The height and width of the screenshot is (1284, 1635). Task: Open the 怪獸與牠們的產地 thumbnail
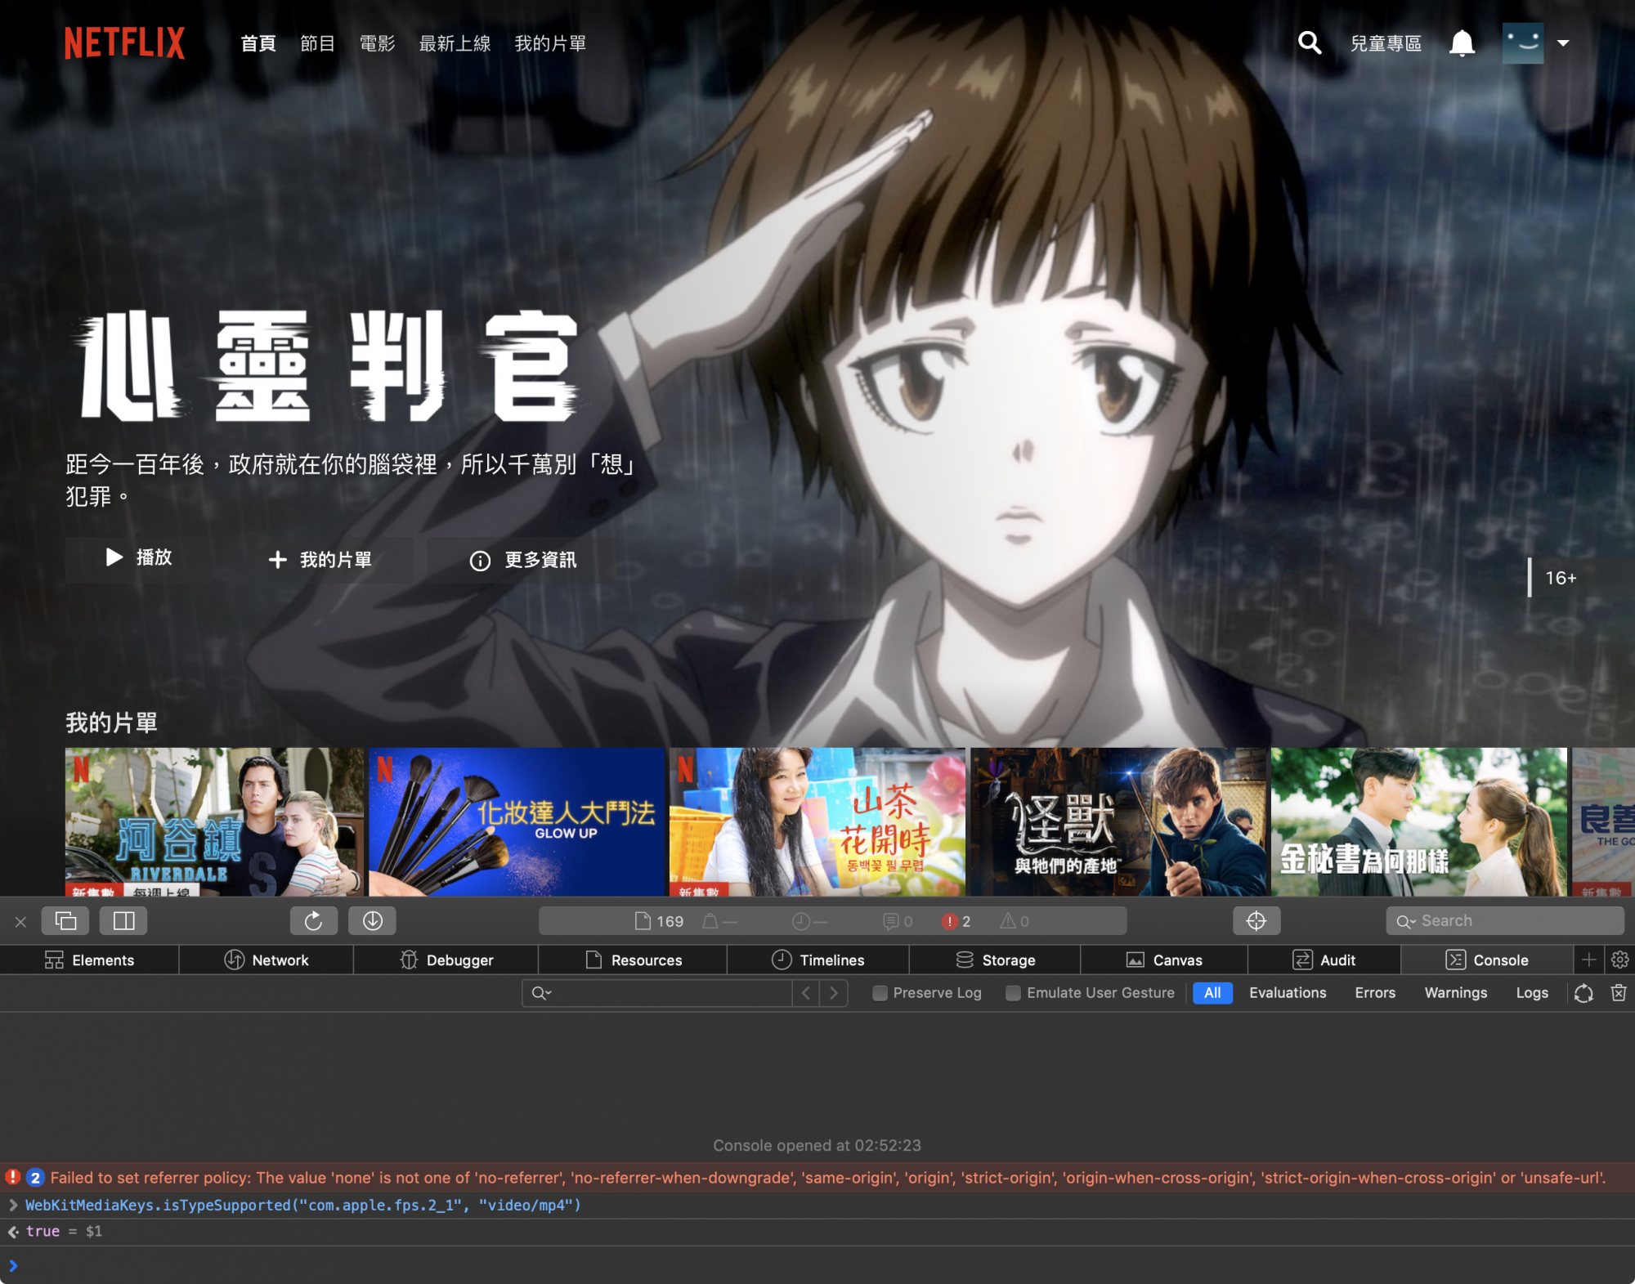(1118, 821)
